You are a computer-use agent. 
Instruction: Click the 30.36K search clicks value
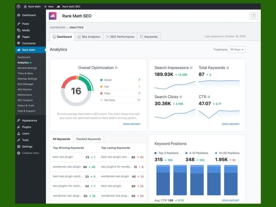[163, 104]
